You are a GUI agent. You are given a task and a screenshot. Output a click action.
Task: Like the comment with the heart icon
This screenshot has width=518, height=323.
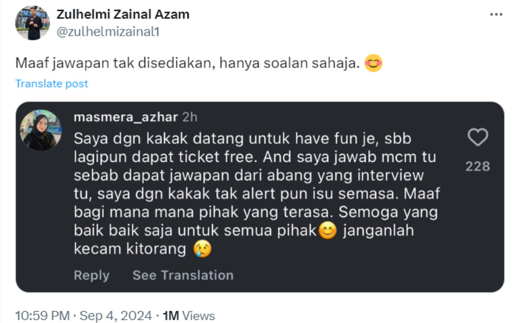[478, 137]
